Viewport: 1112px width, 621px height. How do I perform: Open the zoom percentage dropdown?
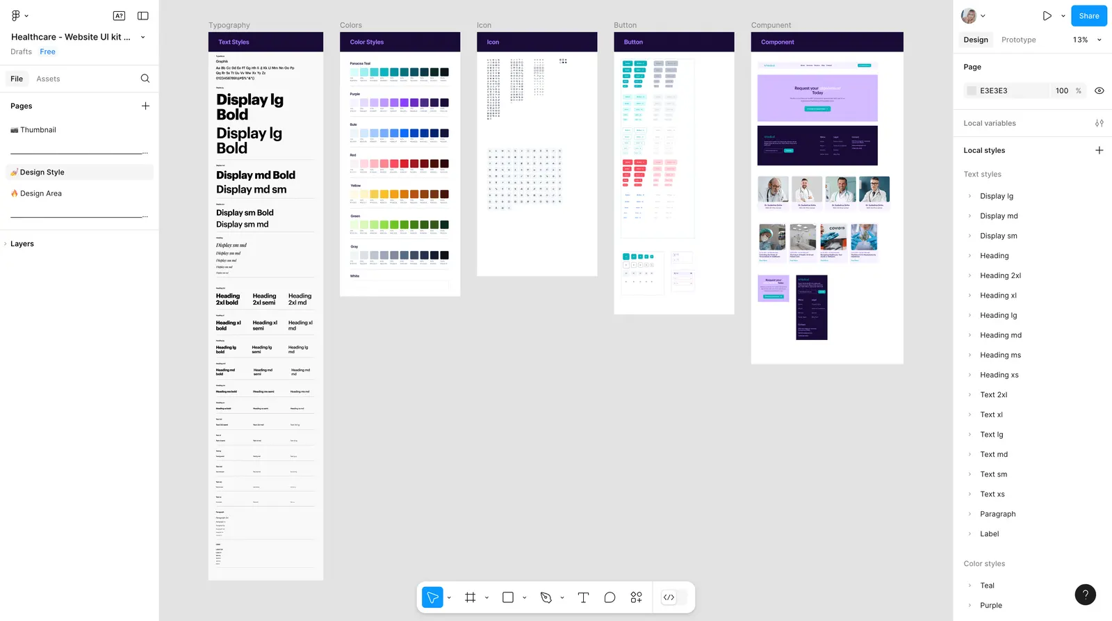(x=1088, y=40)
